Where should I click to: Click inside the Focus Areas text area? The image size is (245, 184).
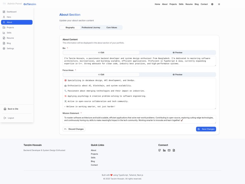coord(139,93)
